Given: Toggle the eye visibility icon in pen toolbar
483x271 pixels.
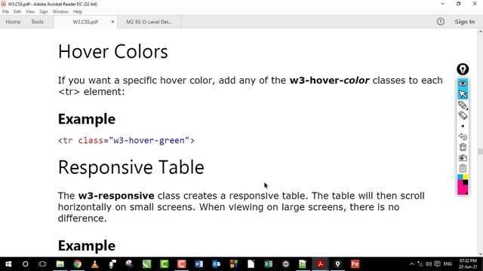Looking at the screenshot, I should pos(463,84).
